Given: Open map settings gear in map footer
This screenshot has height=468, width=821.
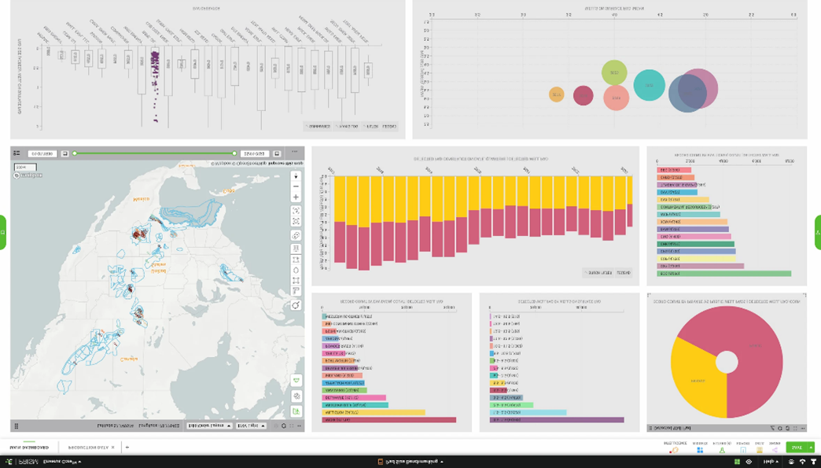Looking at the screenshot, I should point(284,426).
